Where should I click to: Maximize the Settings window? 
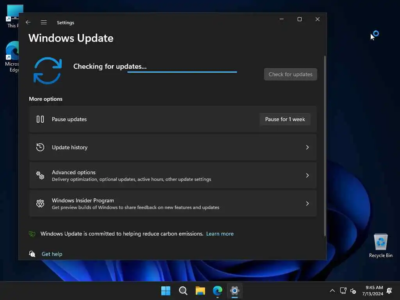[300, 19]
